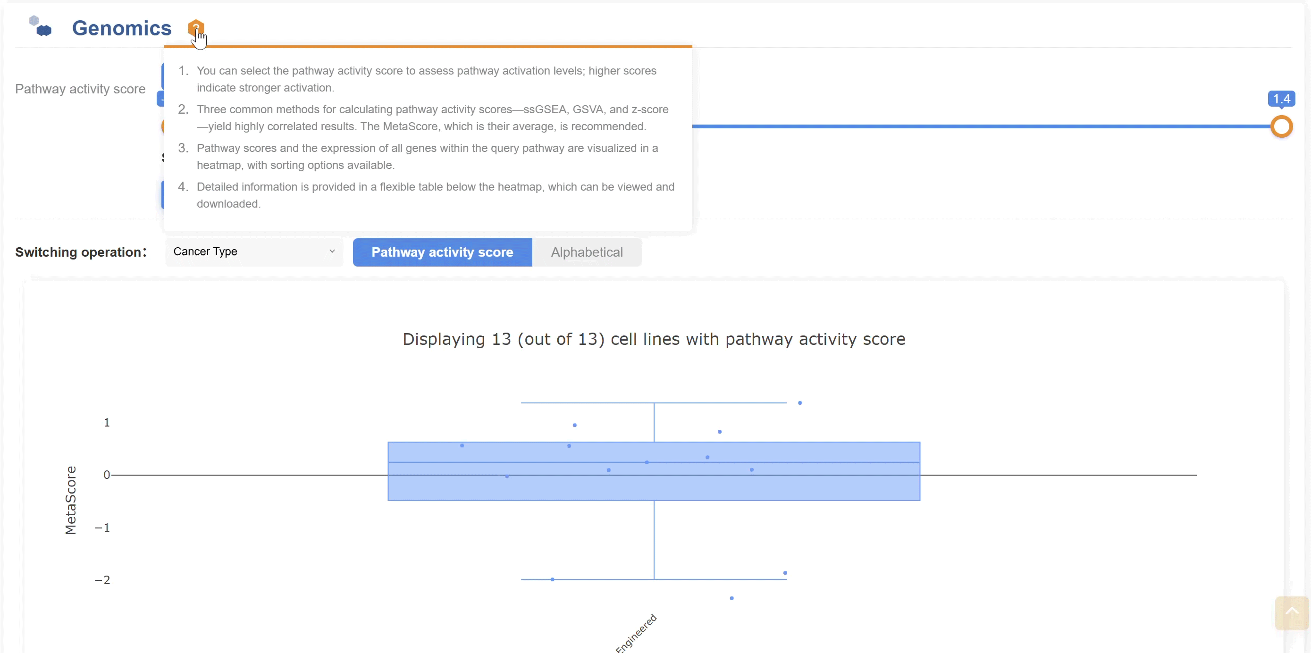Click the second help tip about MetaScore
1311x653 pixels.
coord(433,117)
